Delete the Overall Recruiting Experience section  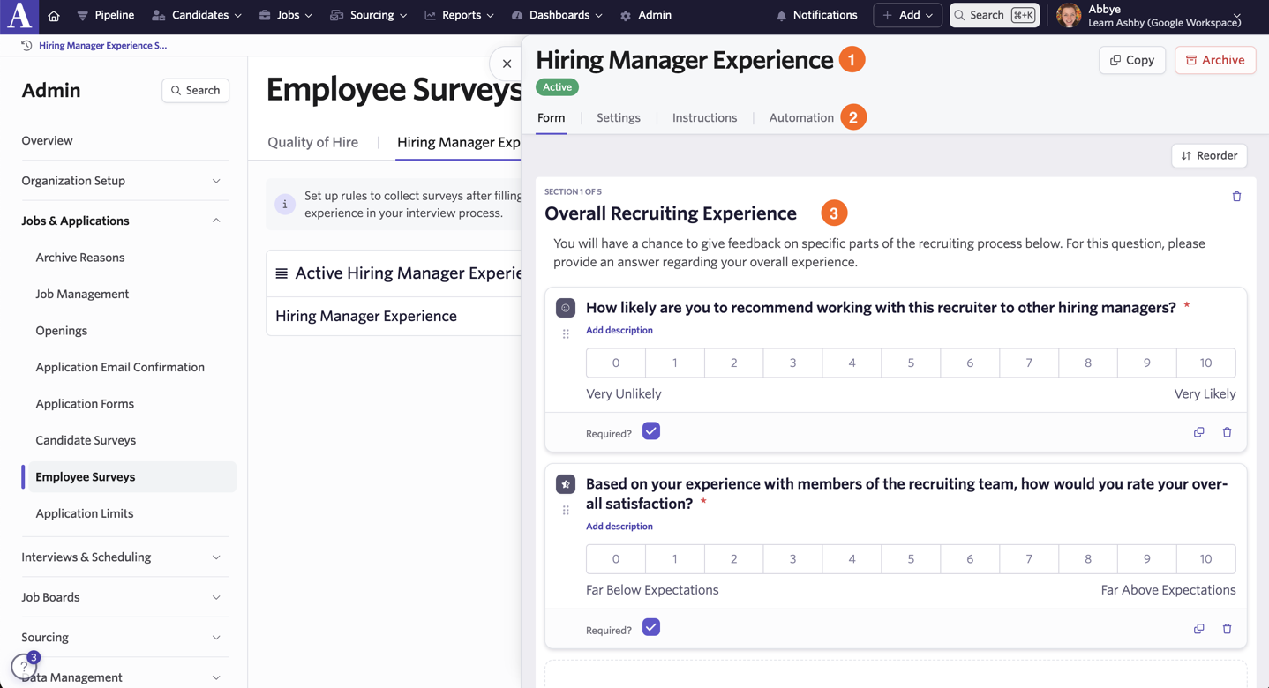(1236, 197)
